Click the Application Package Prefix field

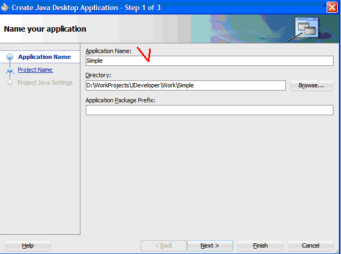[x=210, y=110]
